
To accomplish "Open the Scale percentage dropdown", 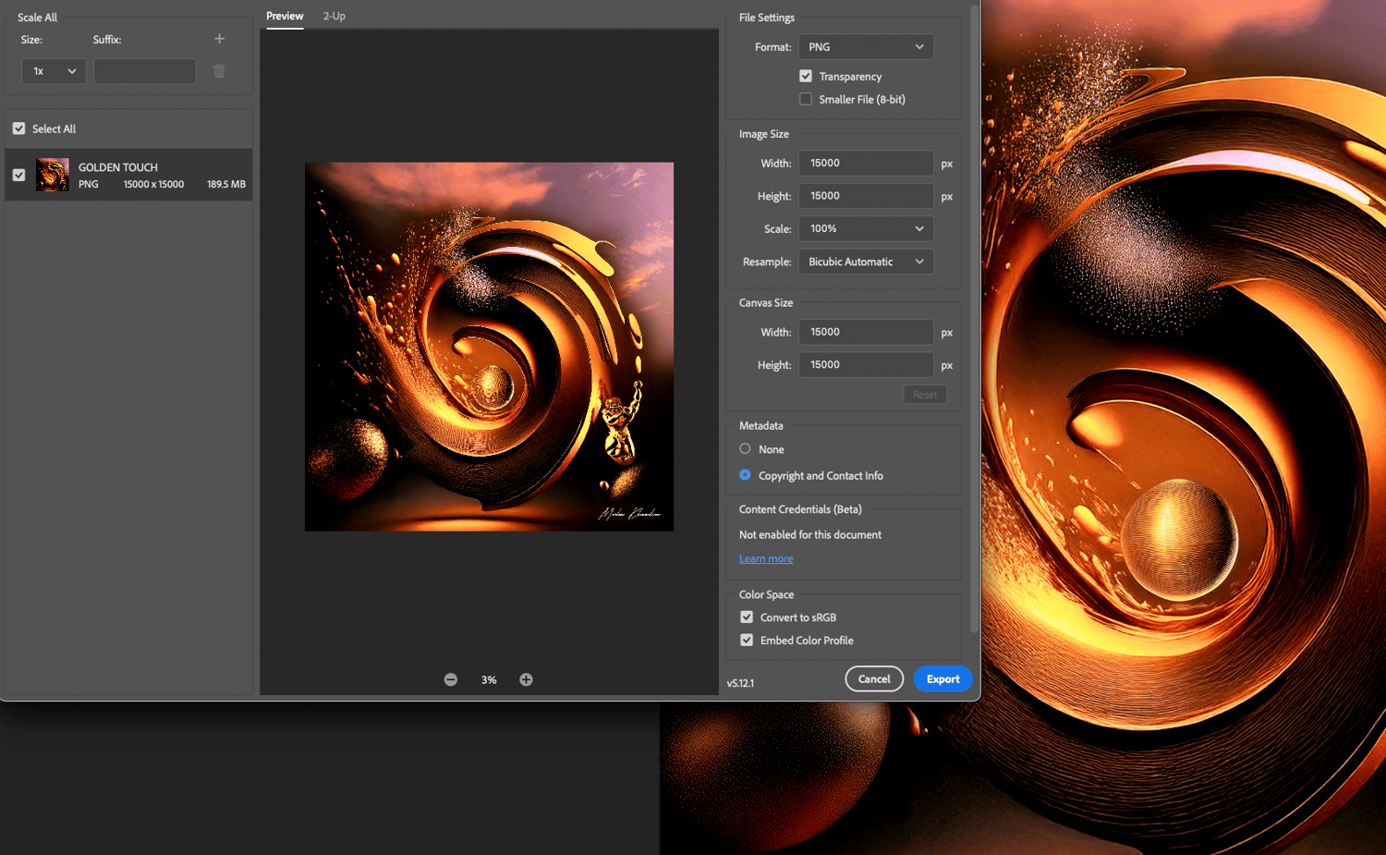I will click(866, 228).
